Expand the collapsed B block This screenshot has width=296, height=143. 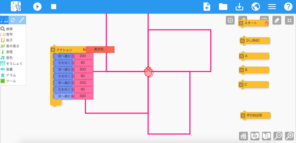pos(241,70)
